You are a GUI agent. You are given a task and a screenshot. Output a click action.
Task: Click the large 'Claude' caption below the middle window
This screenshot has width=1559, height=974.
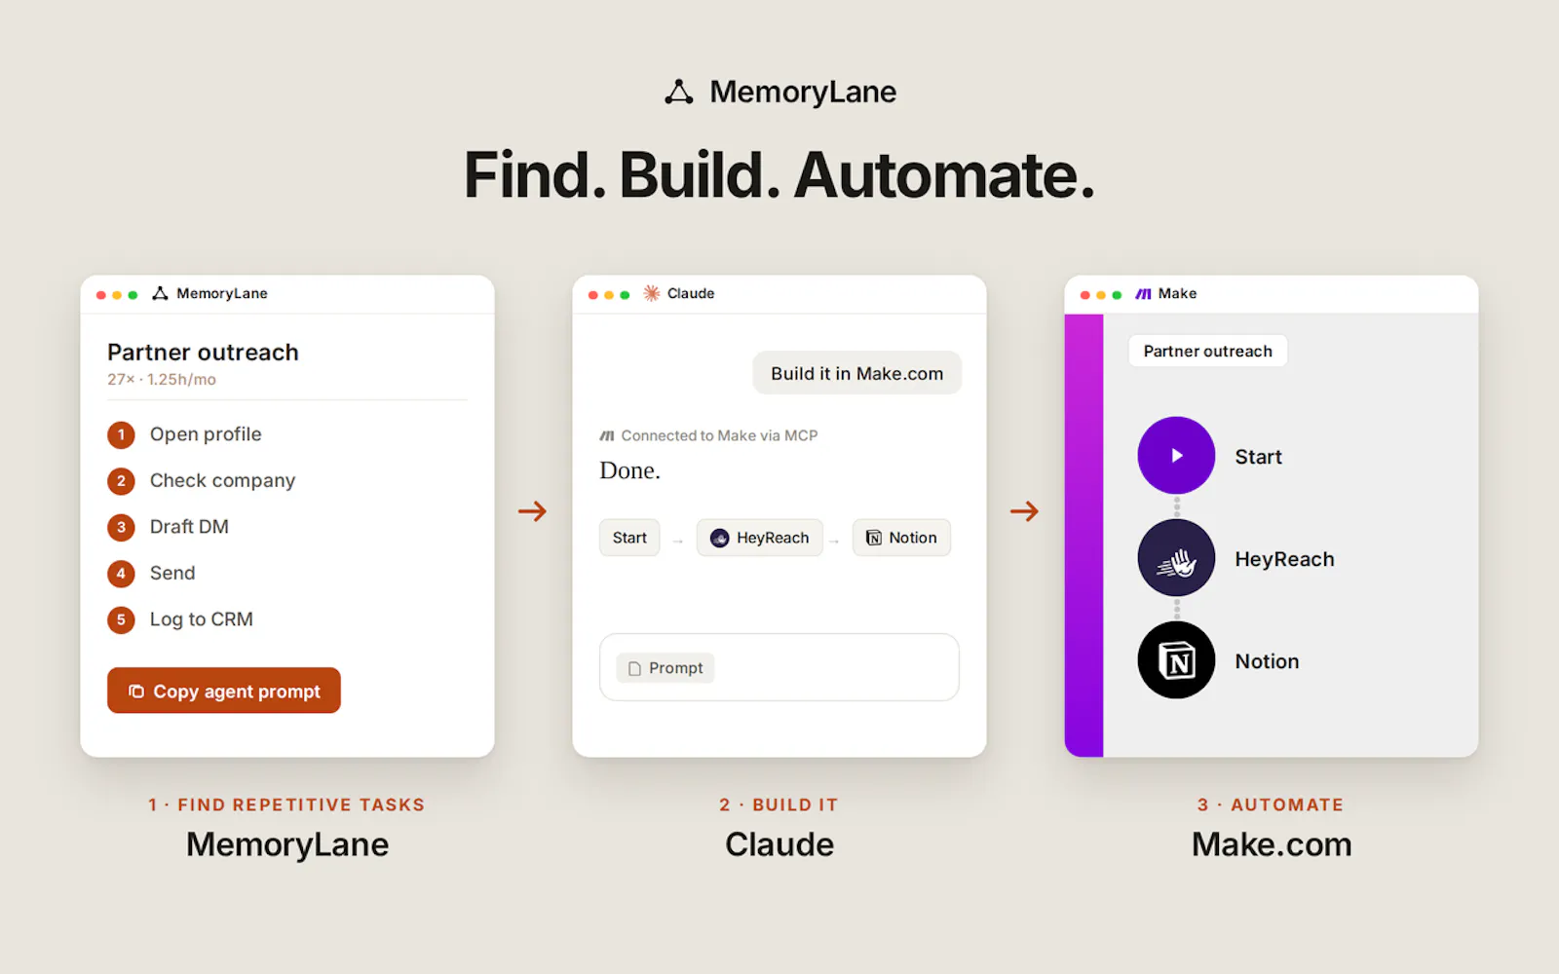tap(779, 844)
